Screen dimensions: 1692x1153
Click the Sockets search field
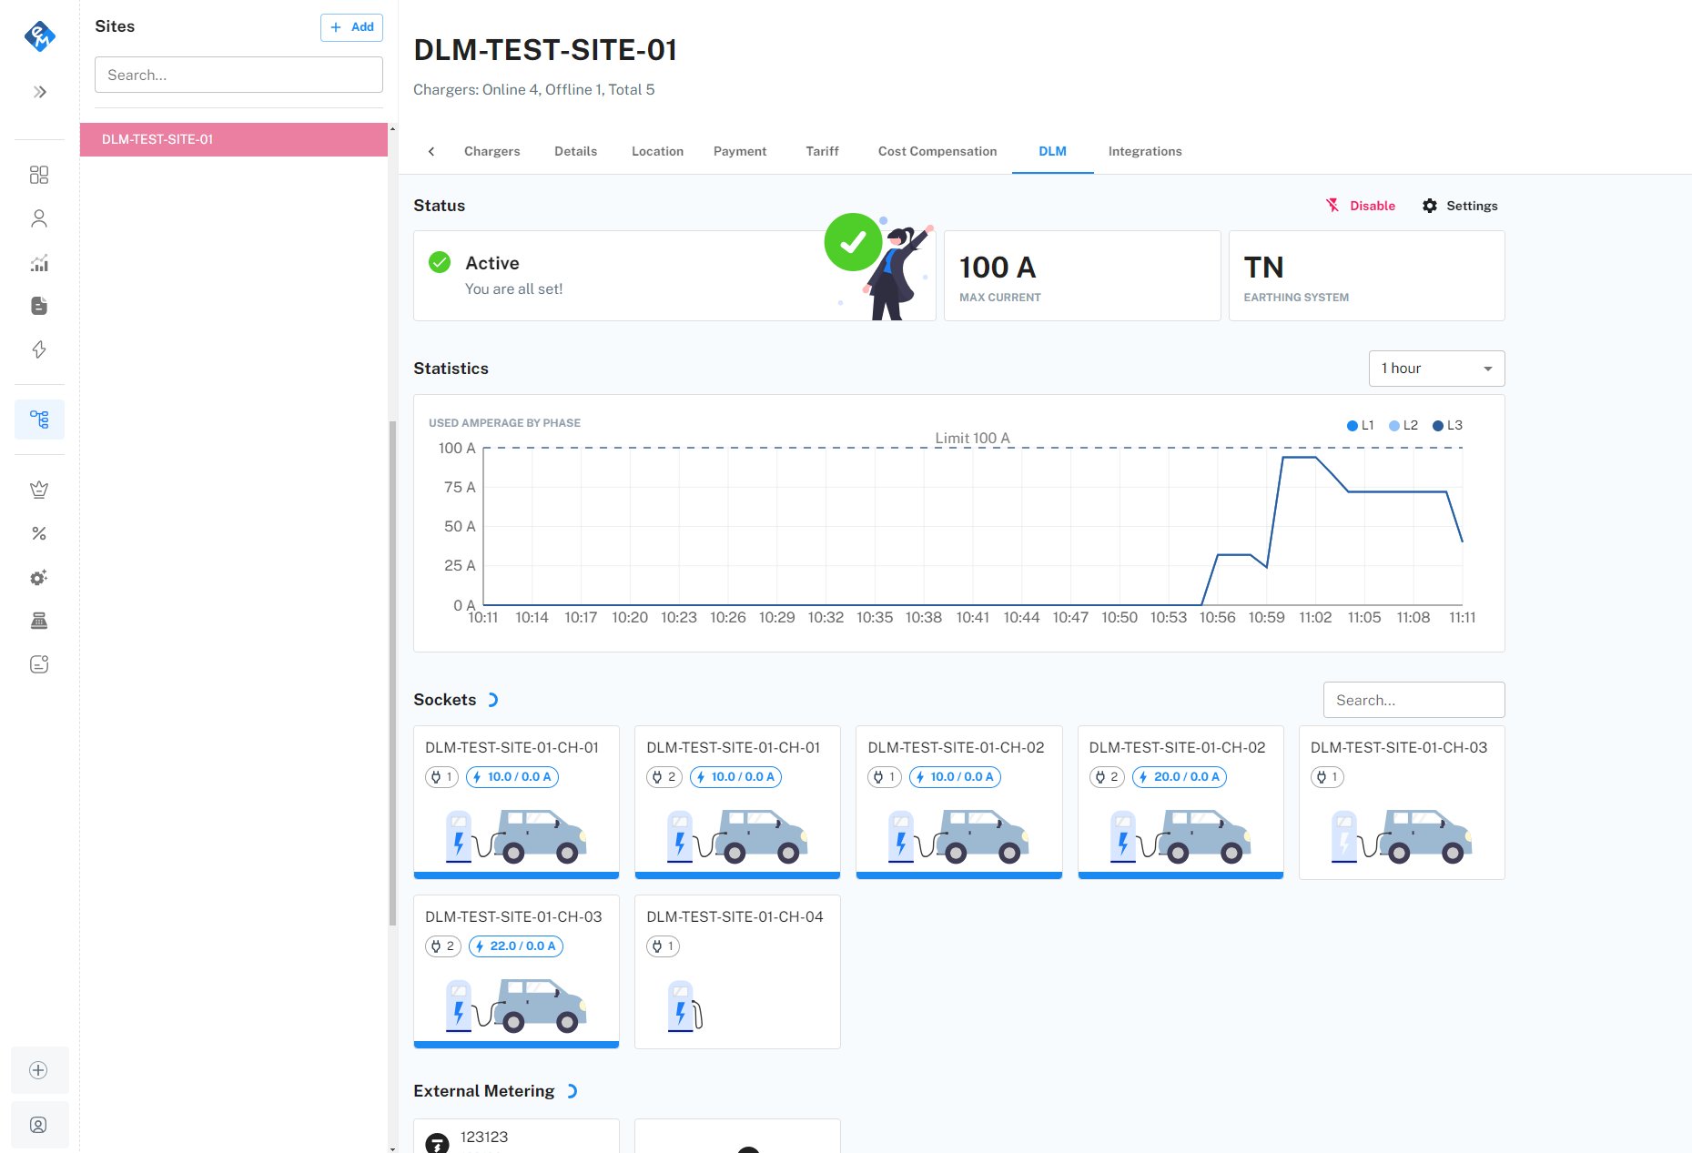tap(1413, 700)
